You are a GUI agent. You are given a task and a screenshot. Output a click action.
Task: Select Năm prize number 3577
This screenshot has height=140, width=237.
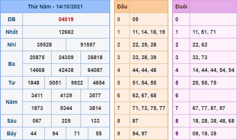pos(95,95)
